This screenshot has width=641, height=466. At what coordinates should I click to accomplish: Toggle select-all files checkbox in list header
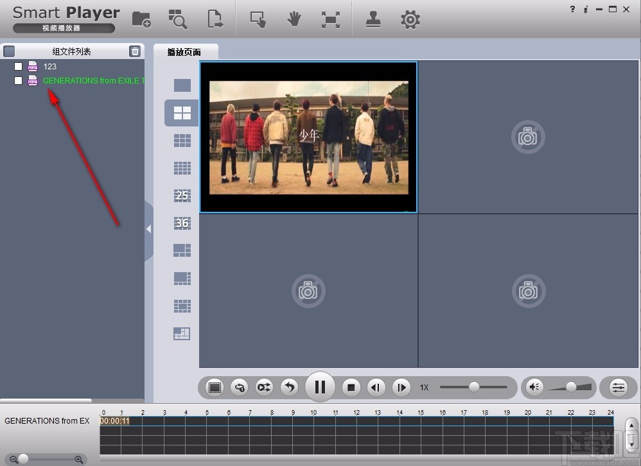point(9,51)
